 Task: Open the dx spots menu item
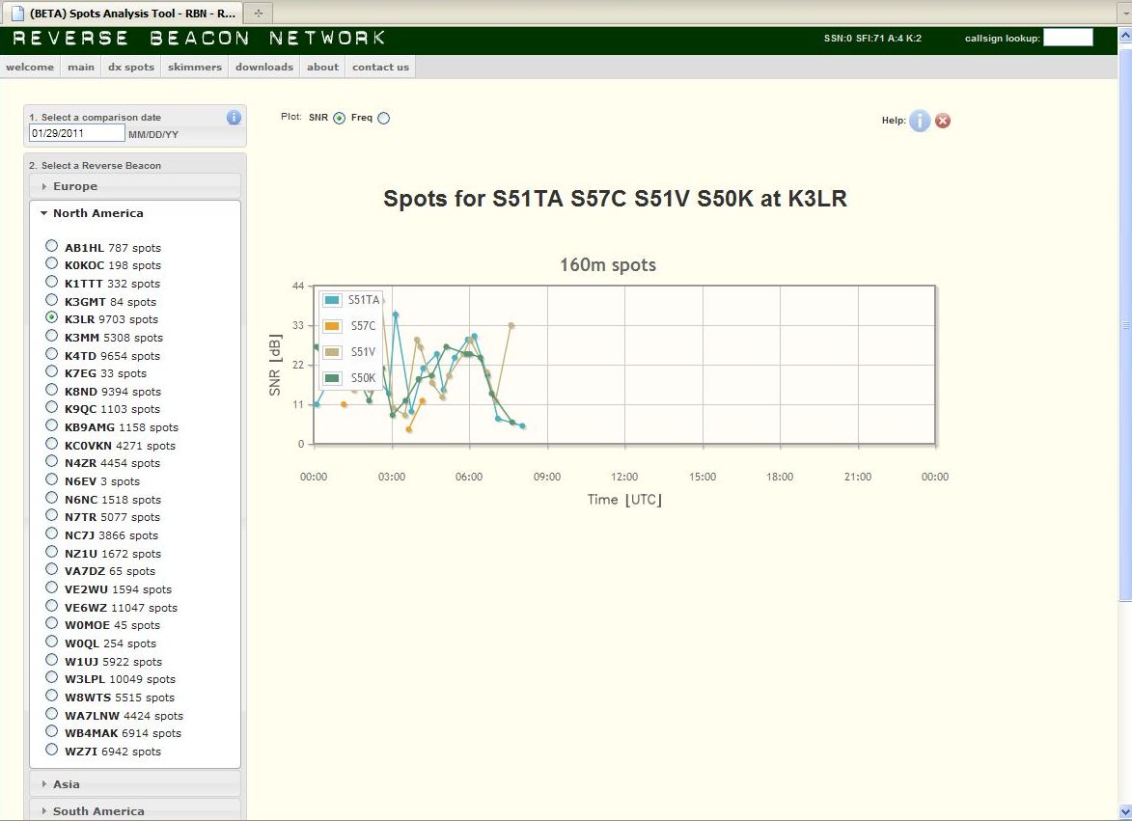[130, 67]
